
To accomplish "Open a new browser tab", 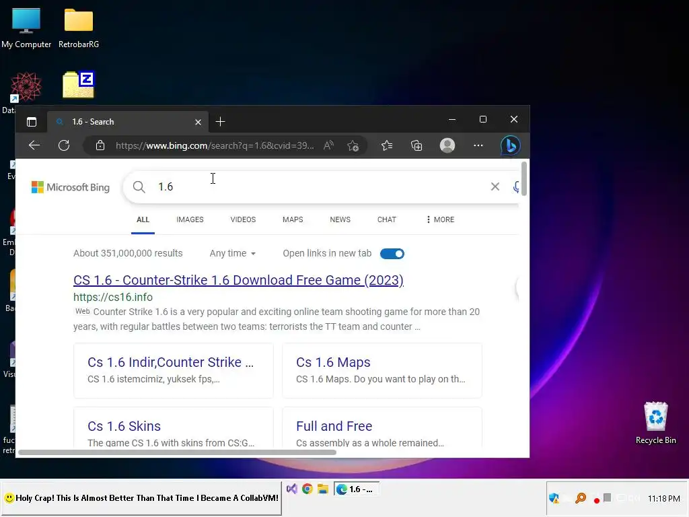I will tap(221, 122).
